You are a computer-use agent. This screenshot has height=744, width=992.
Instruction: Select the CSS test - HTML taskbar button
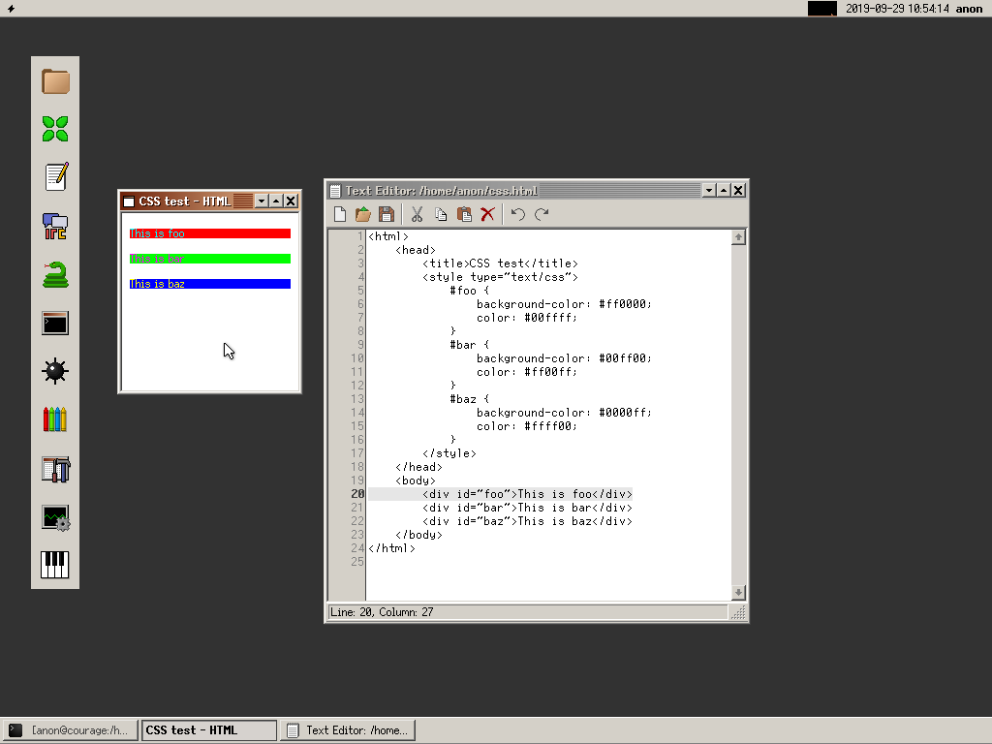pos(209,730)
